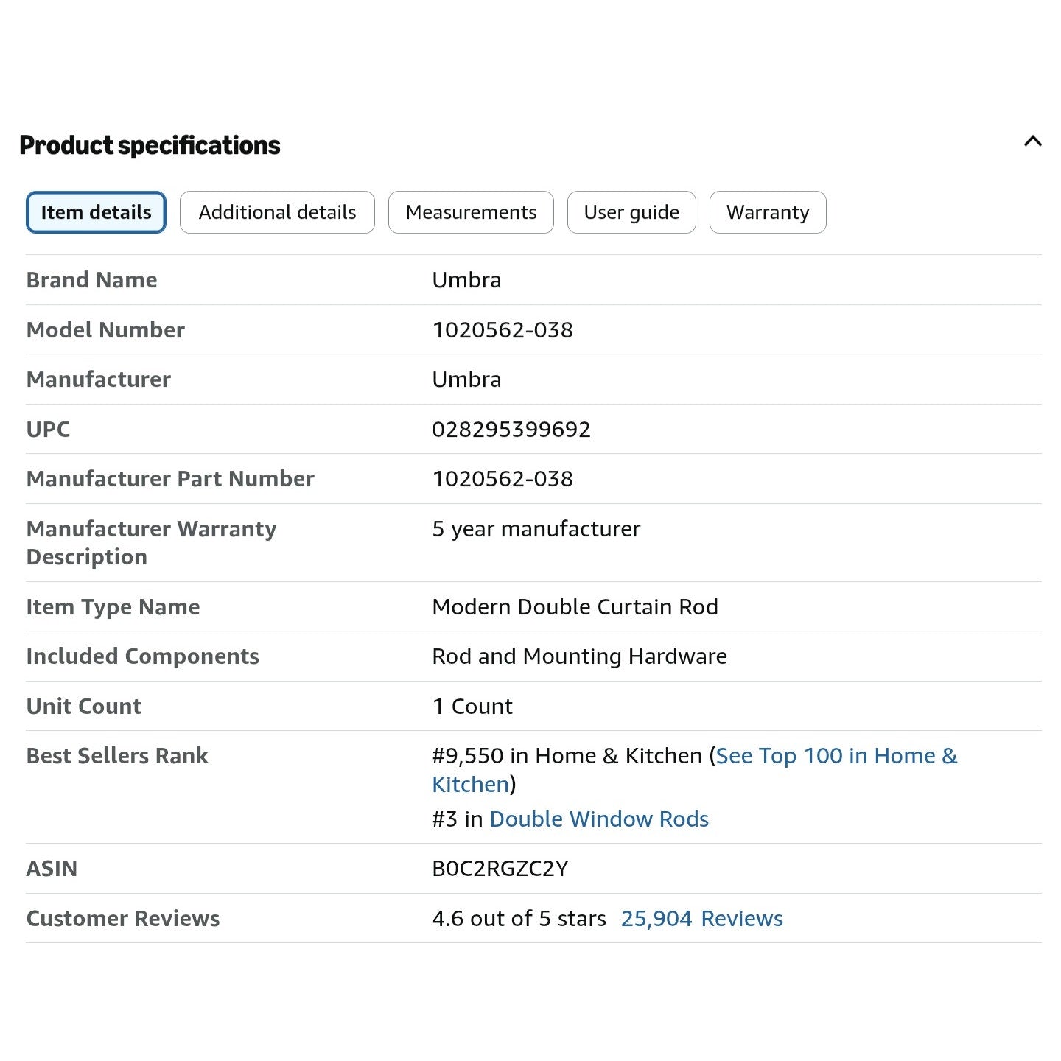
Task: Open the User guide tab
Action: [631, 212]
